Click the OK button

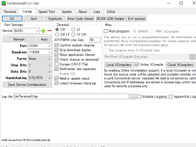click(12, 19)
